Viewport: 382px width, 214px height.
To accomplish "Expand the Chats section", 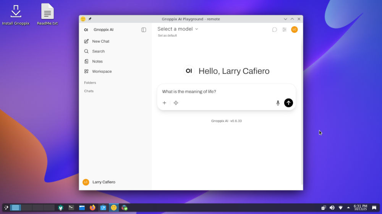I will pos(89,91).
